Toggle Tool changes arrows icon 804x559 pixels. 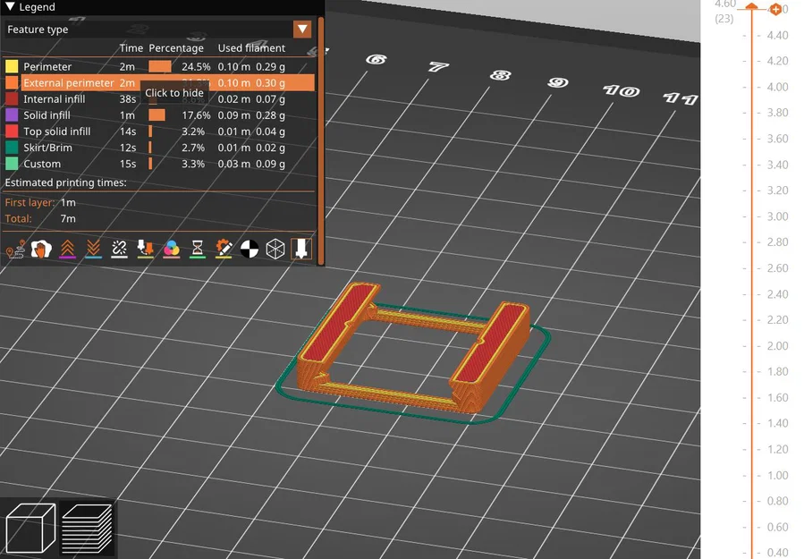click(146, 250)
